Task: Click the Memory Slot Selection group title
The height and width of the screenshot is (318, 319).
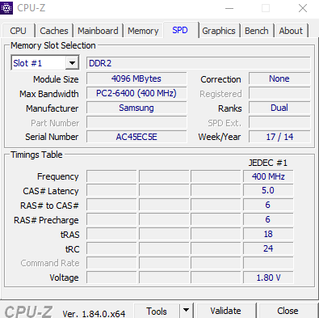Action: click(x=53, y=45)
